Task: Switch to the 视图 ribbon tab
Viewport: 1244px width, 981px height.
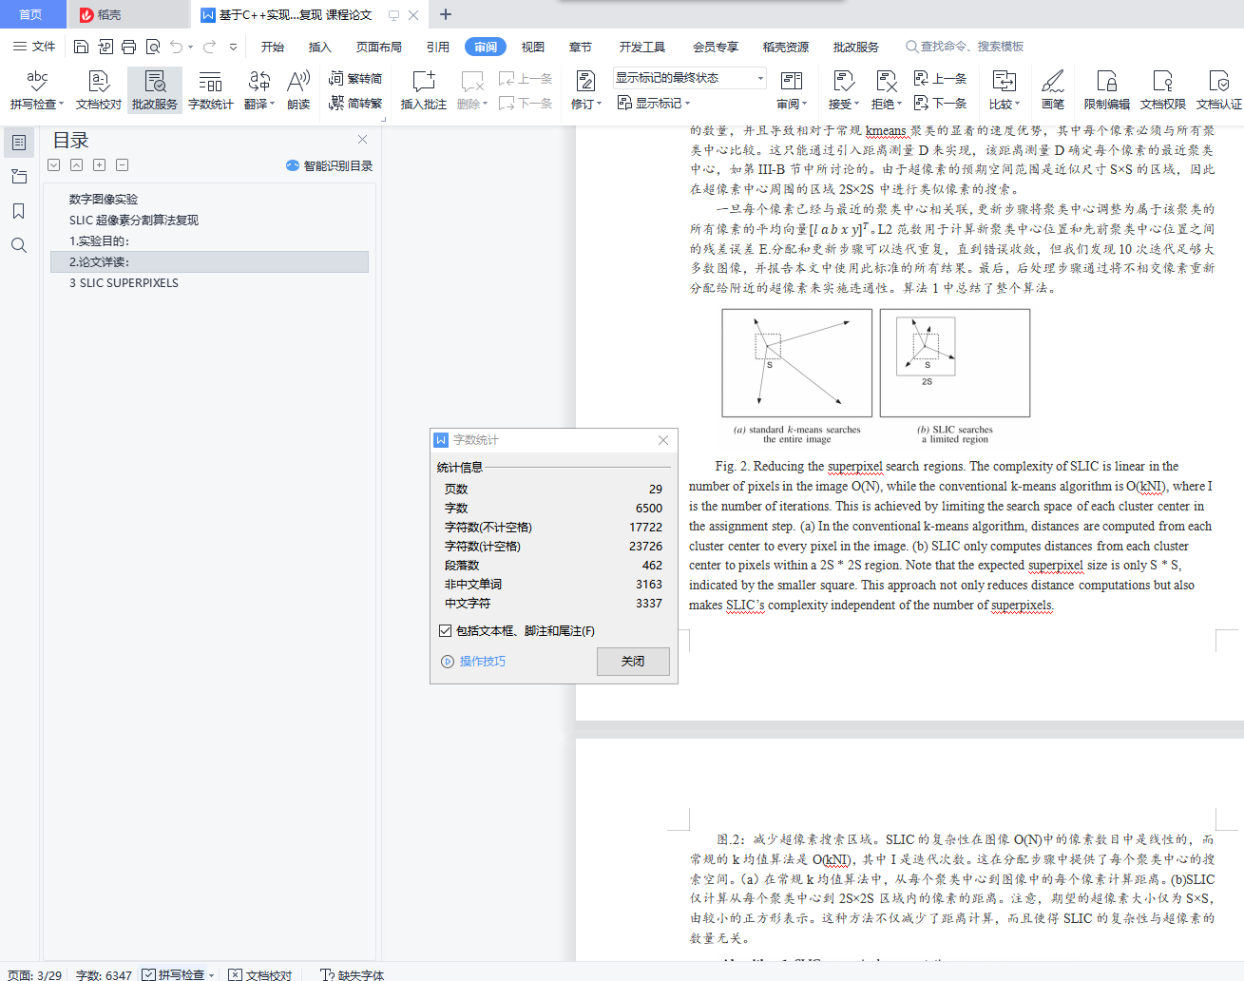Action: (533, 47)
